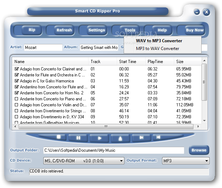Screen dimensions: 222x188
Task: Click the Rip button
Action: tap(32, 30)
